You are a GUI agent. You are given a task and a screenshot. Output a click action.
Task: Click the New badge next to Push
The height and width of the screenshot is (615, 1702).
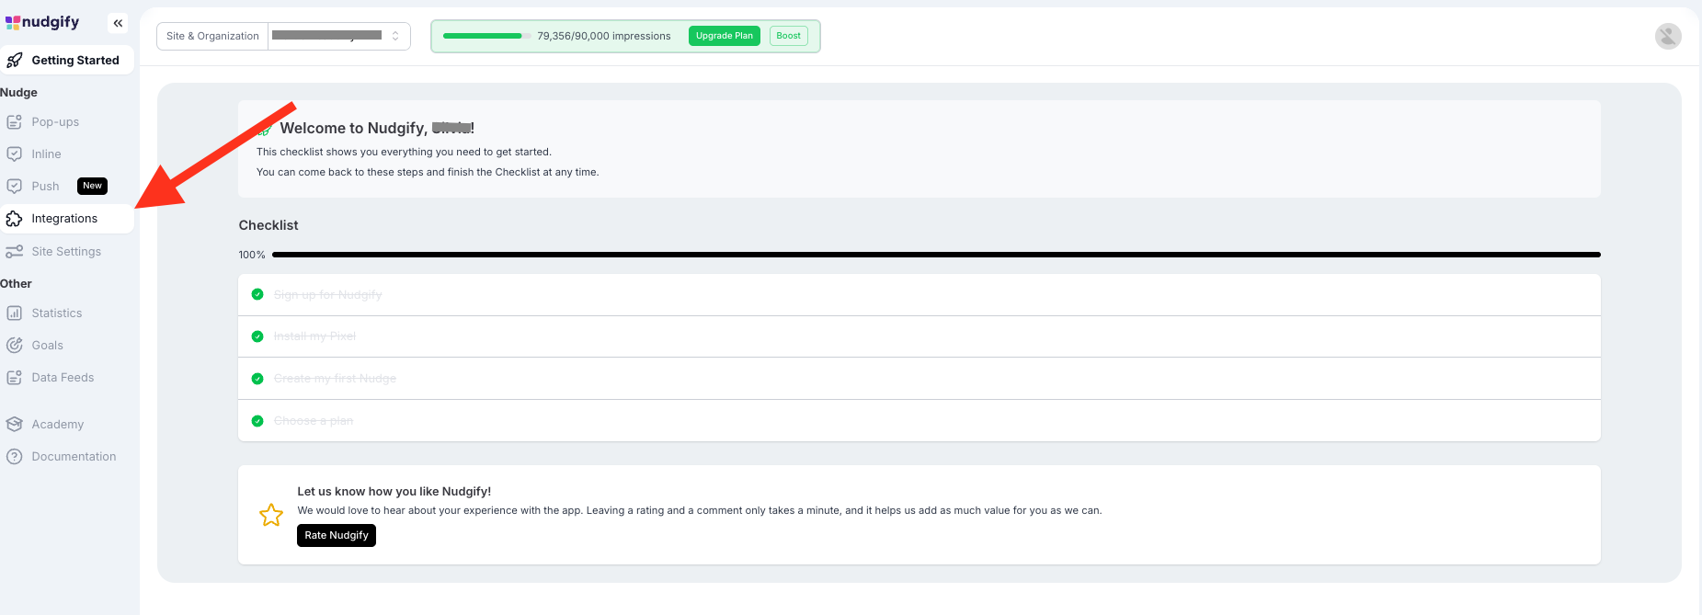92,186
